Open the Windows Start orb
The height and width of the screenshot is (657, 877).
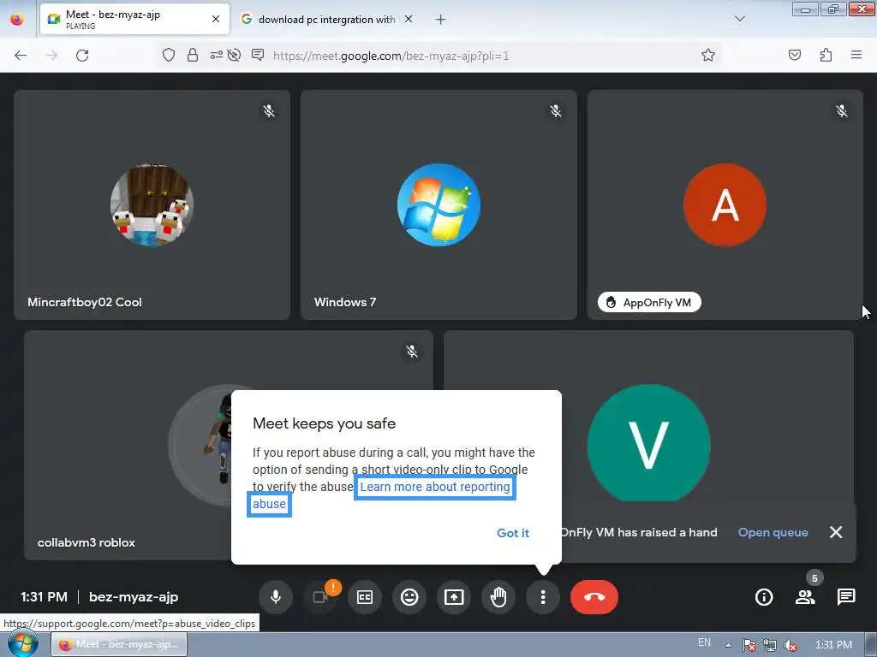point(23,643)
